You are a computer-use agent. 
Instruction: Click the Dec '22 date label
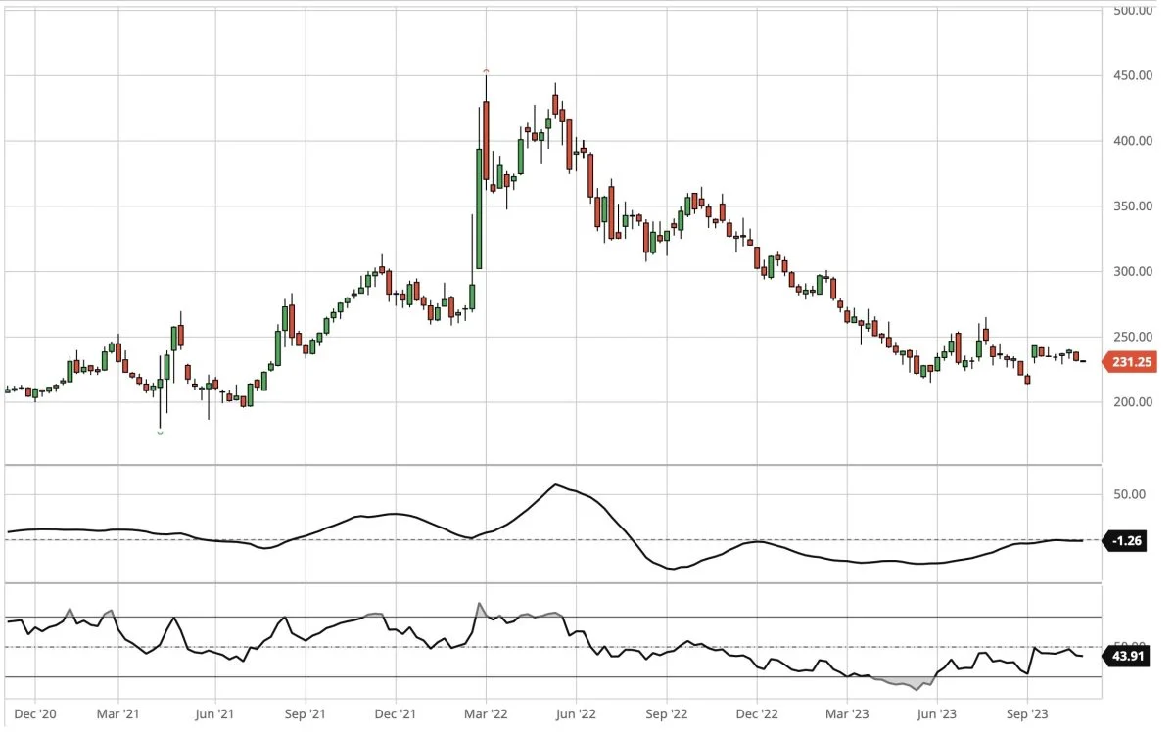(x=757, y=713)
